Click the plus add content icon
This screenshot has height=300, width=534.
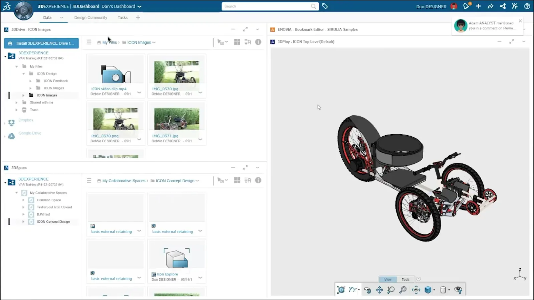point(478,6)
